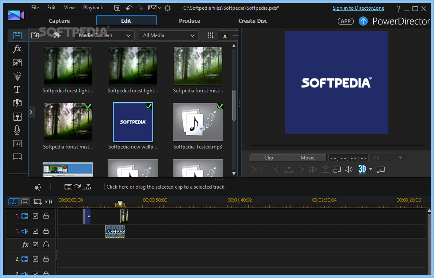Uncheck fx track enable checkbox

point(35,245)
